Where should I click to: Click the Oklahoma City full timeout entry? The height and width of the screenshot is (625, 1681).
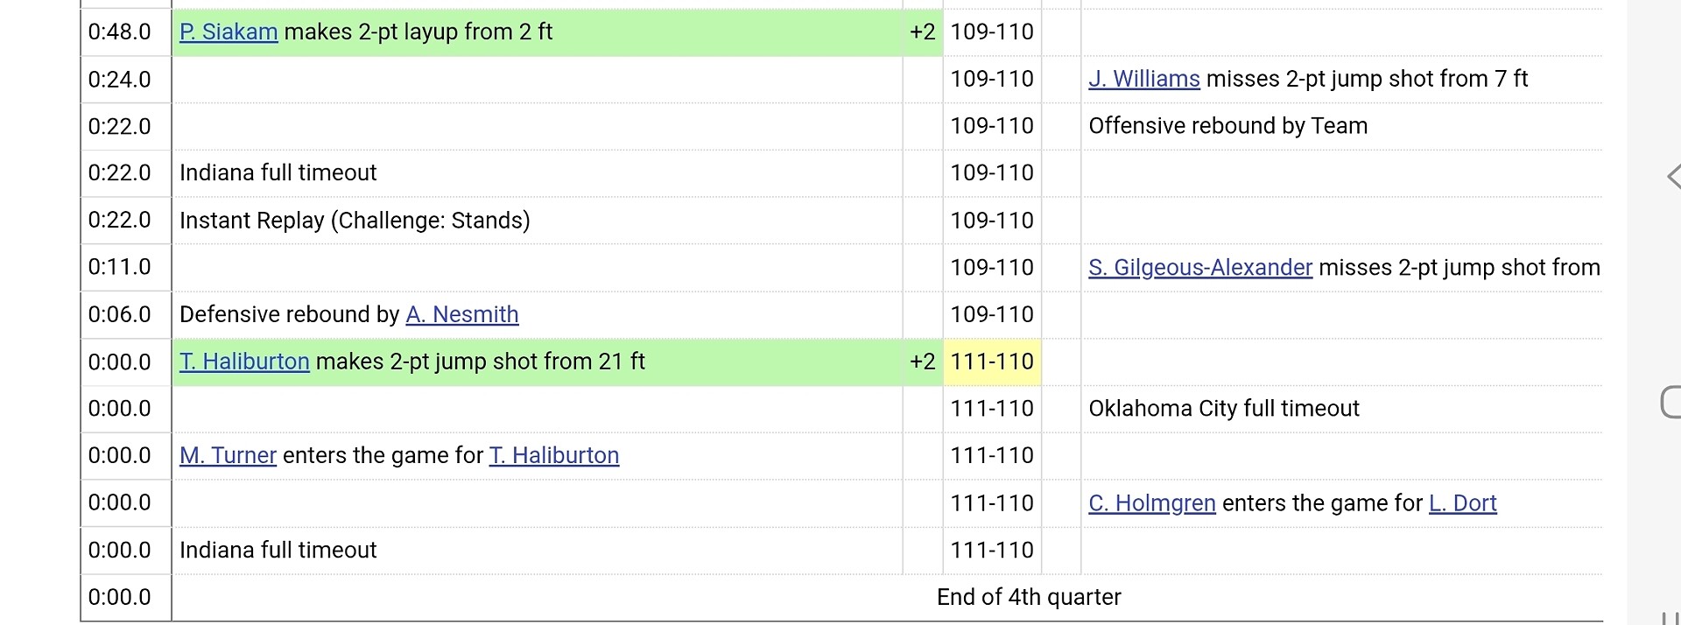(1223, 409)
